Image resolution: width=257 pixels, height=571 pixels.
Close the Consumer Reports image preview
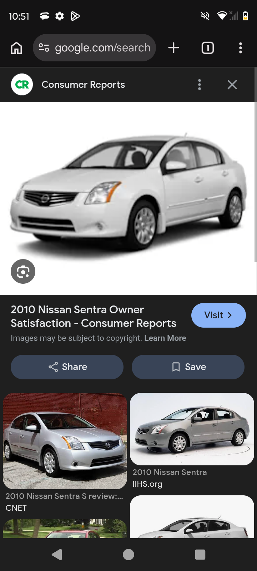point(232,85)
